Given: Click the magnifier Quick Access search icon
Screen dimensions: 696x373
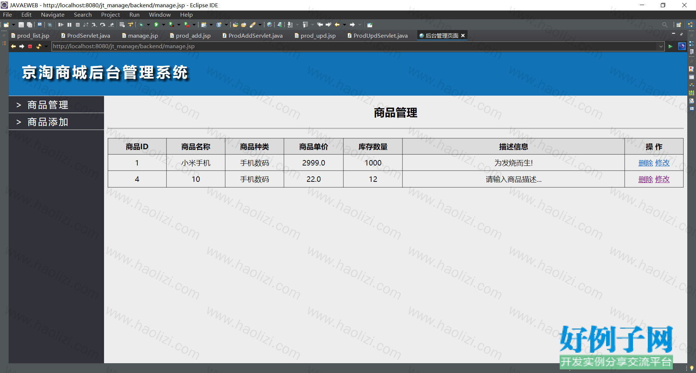Looking at the screenshot, I should [665, 25].
